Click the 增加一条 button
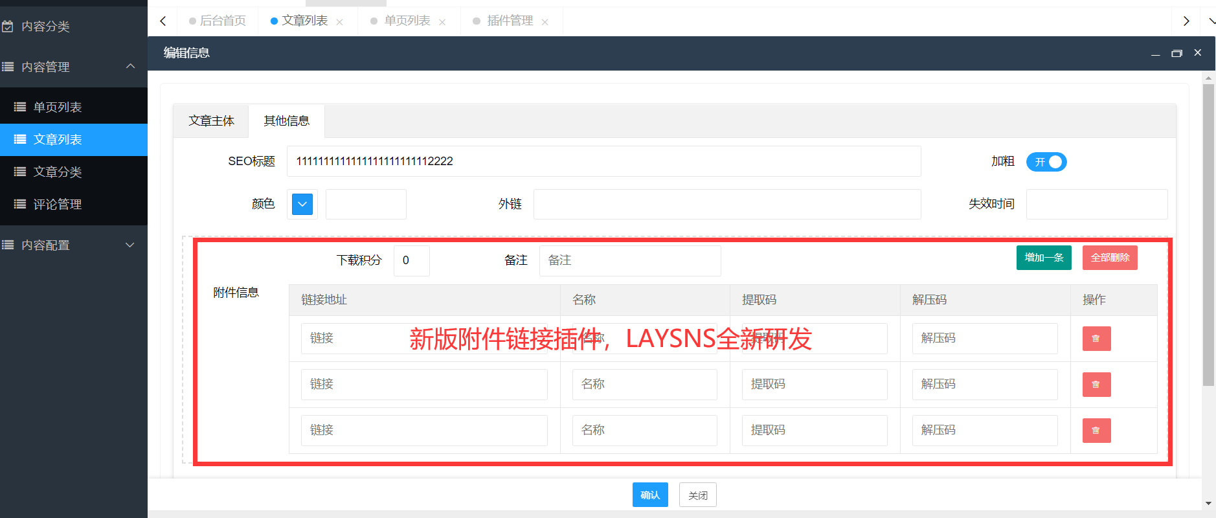This screenshot has width=1216, height=518. [x=1044, y=258]
